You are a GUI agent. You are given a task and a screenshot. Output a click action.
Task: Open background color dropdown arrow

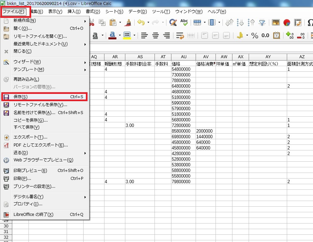[x=134, y=35]
